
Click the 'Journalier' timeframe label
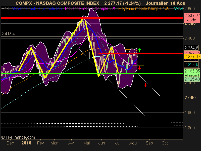pos(157,3)
